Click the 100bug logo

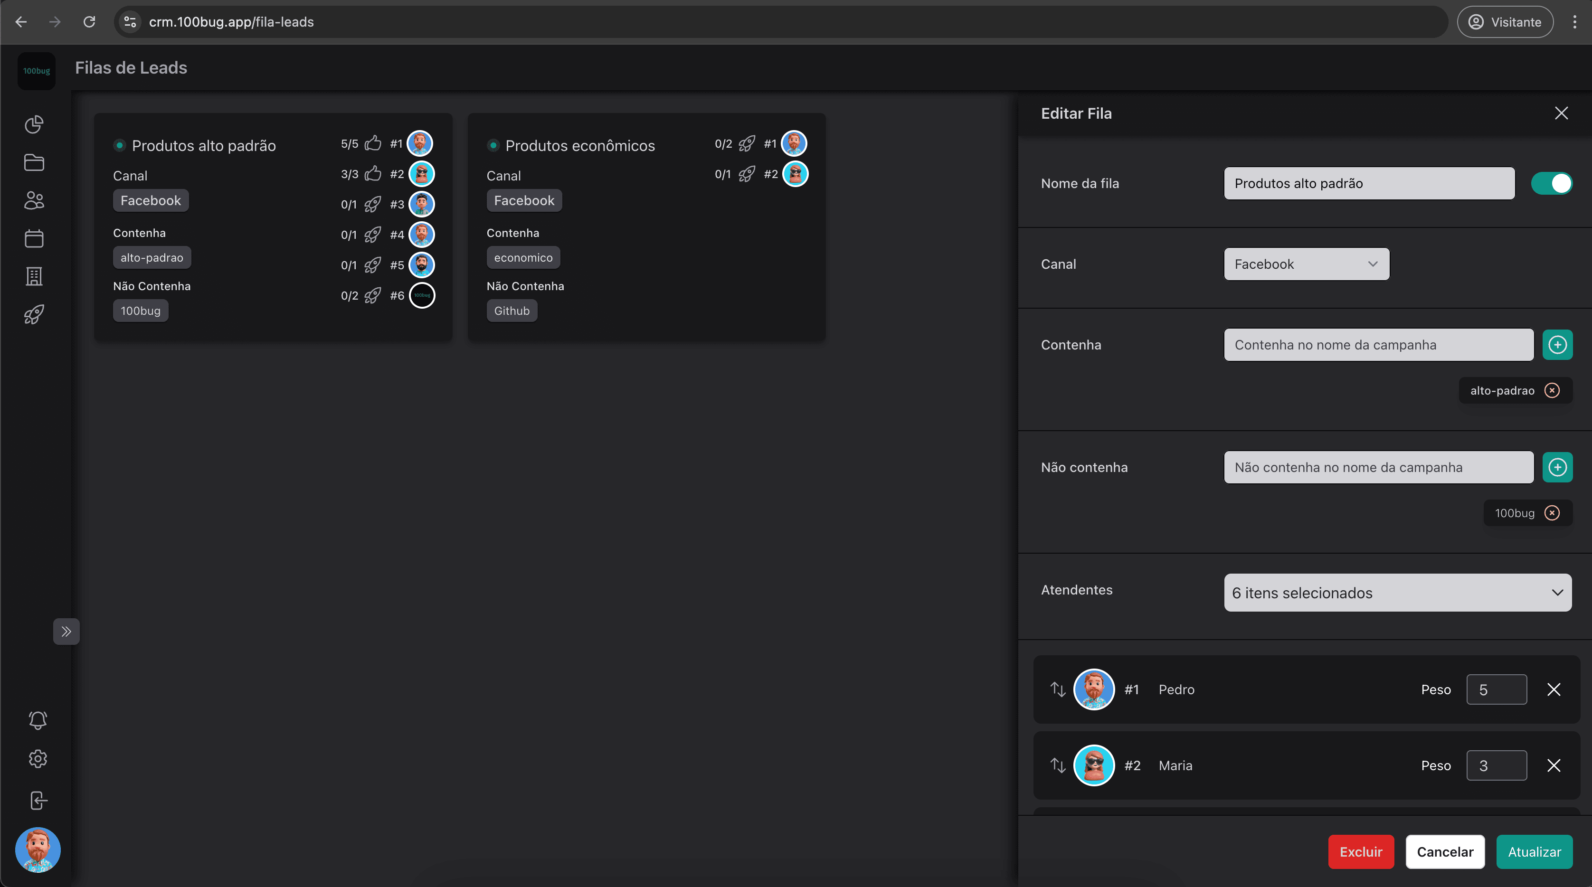37,71
